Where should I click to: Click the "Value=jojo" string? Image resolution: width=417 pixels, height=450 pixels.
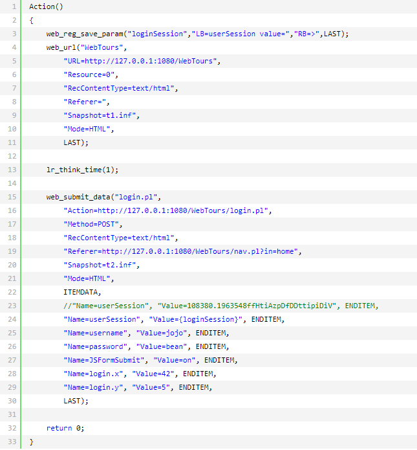point(162,333)
